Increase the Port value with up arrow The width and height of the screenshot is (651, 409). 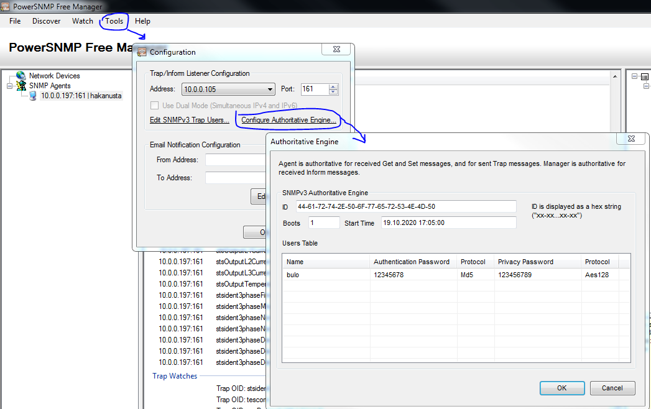coord(333,87)
